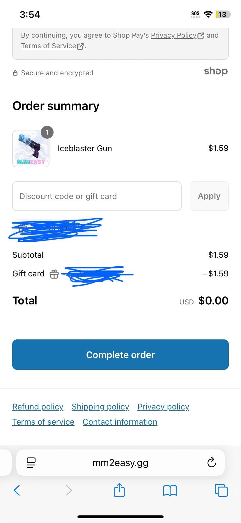Screen dimensions: 241x523
Task: Tap the mm2easy.gg address bar
Action: point(120,463)
